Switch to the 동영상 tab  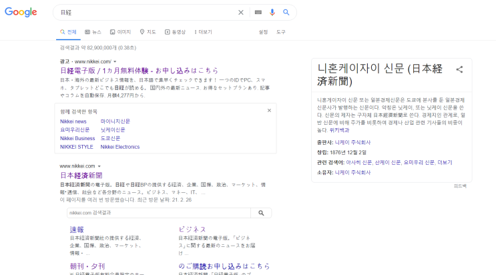pyautogui.click(x=175, y=32)
